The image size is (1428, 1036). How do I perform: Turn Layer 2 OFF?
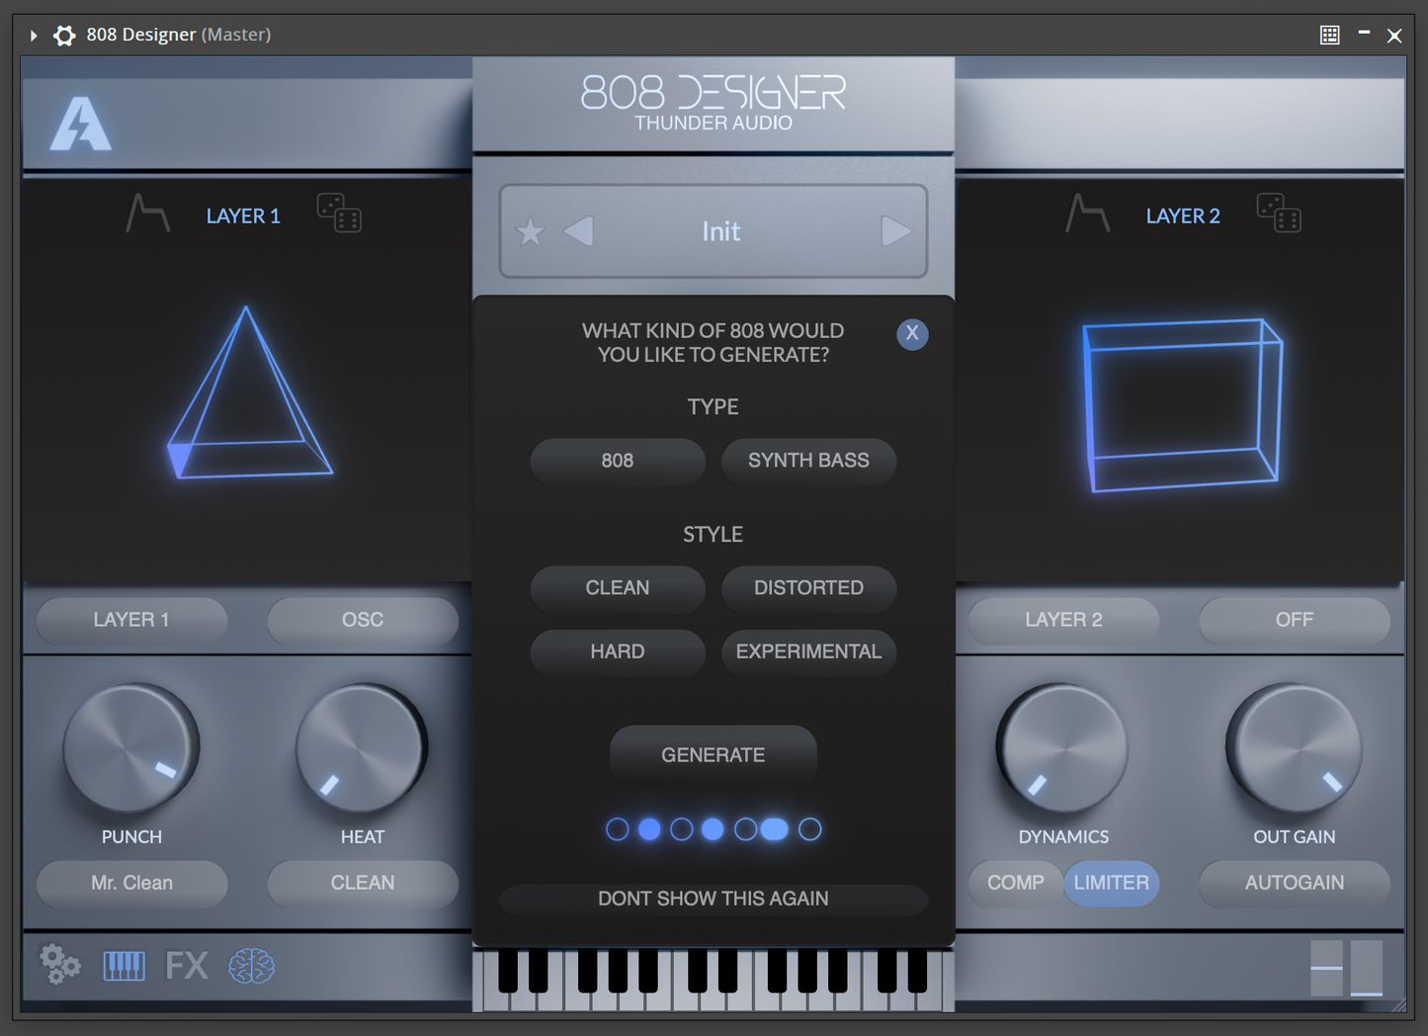pyautogui.click(x=1294, y=620)
